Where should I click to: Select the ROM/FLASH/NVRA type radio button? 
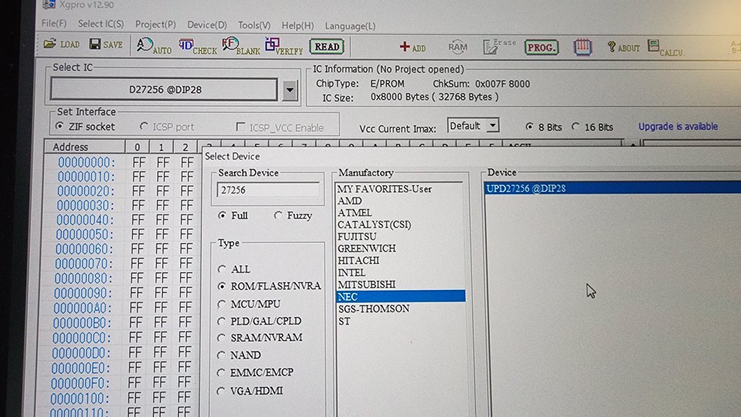click(x=222, y=286)
